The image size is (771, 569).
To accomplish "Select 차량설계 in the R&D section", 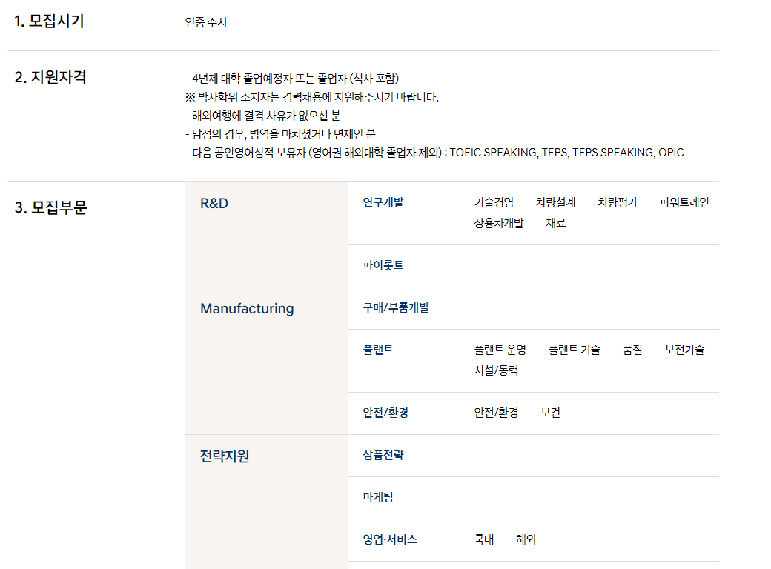I will click(x=555, y=202).
